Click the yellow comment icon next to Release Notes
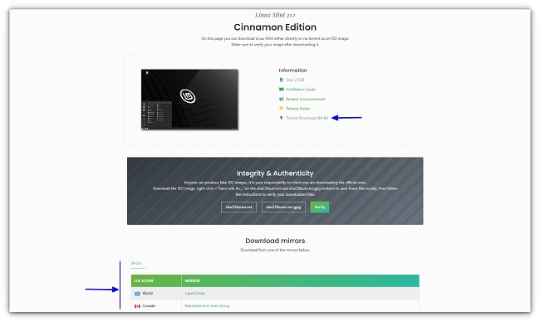540x322 pixels. pos(281,109)
